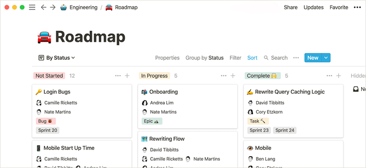Click the key icon on Login Bugs
The image size is (366, 168).
[x=38, y=92]
